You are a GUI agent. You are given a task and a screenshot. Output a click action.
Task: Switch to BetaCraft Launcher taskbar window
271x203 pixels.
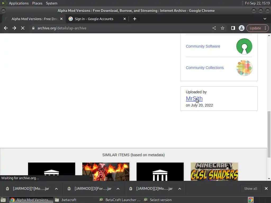click(120, 200)
